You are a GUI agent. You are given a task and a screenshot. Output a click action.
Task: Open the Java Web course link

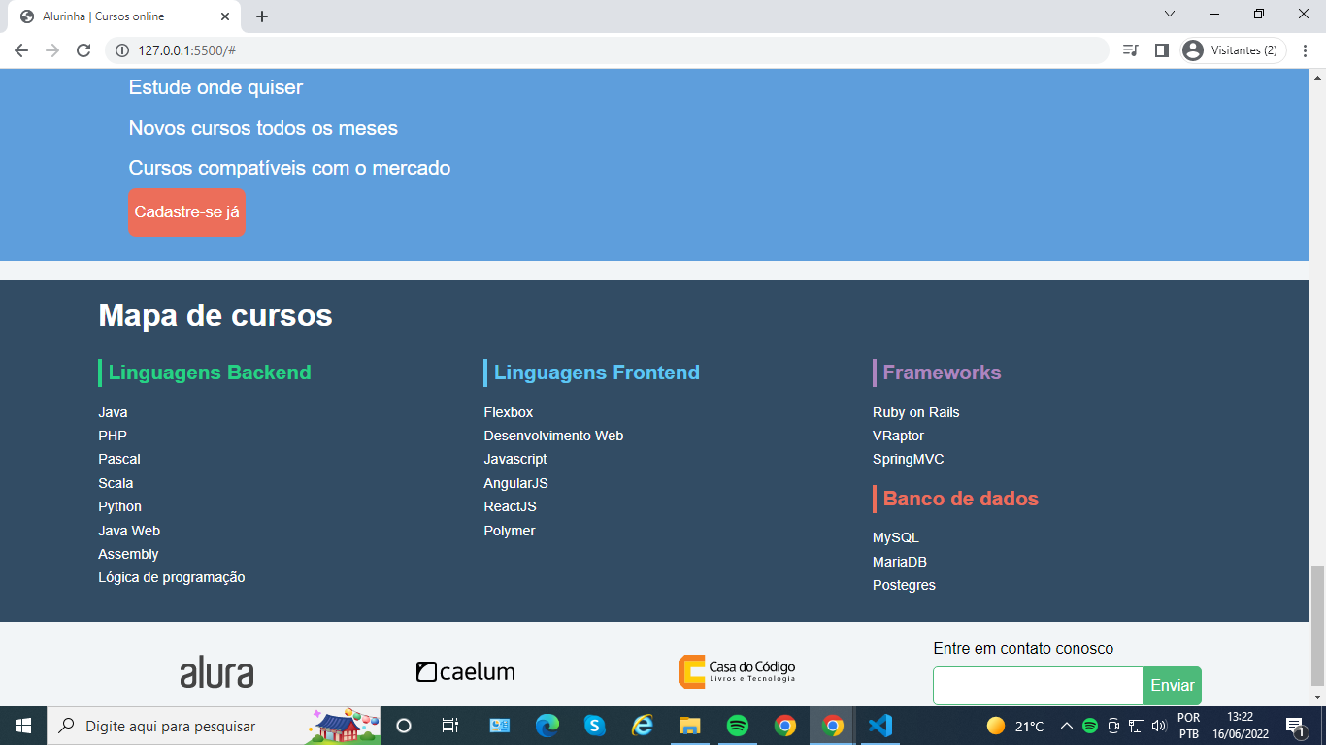pyautogui.click(x=129, y=531)
